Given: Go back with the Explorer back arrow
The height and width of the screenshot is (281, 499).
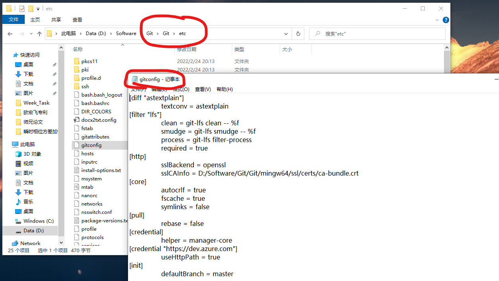Looking at the screenshot, I should click(x=11, y=34).
